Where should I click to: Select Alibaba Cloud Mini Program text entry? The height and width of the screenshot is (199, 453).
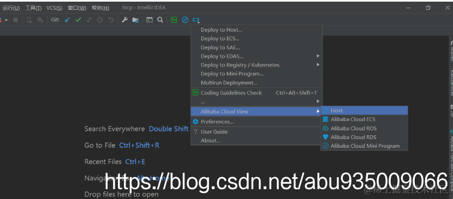click(x=365, y=146)
